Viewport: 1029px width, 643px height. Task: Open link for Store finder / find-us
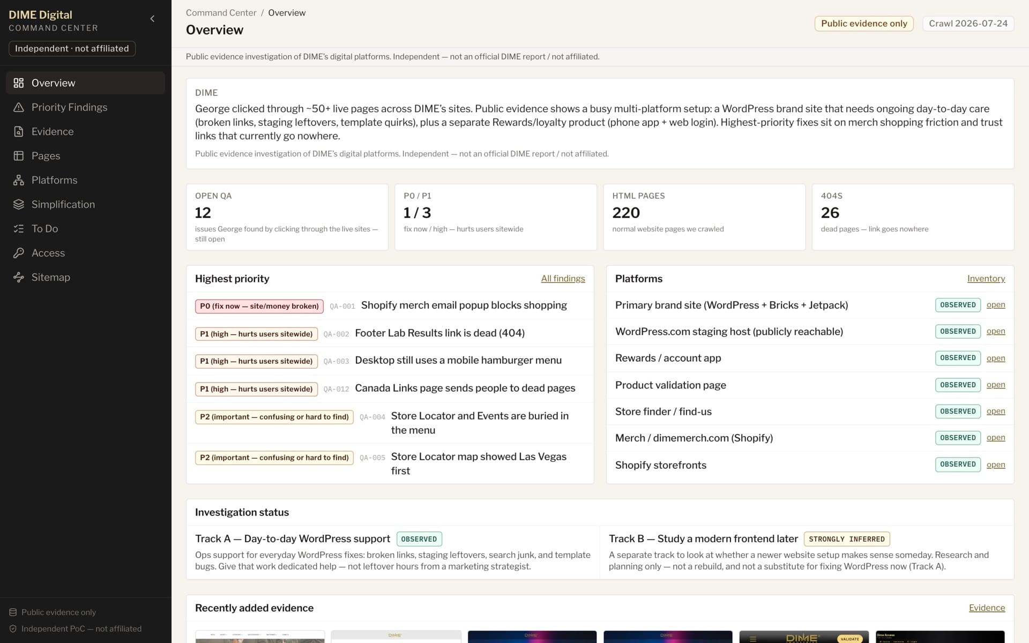click(x=995, y=411)
